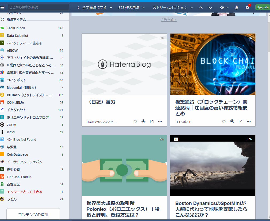The height and width of the screenshot is (221, 270).
Task: Open the Hatena Blog article thumbnail
Action: pos(124,64)
